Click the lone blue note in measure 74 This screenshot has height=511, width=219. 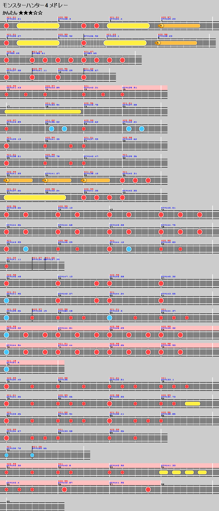6,369
